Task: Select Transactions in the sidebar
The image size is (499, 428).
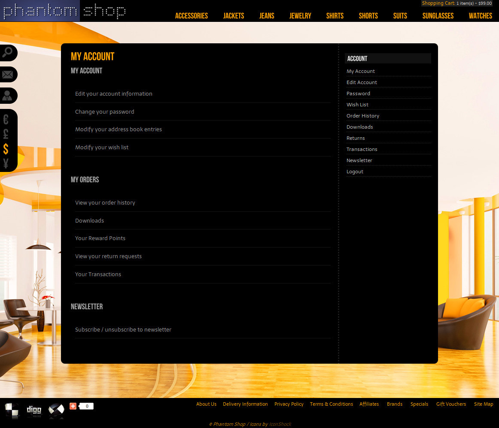Action: [362, 149]
